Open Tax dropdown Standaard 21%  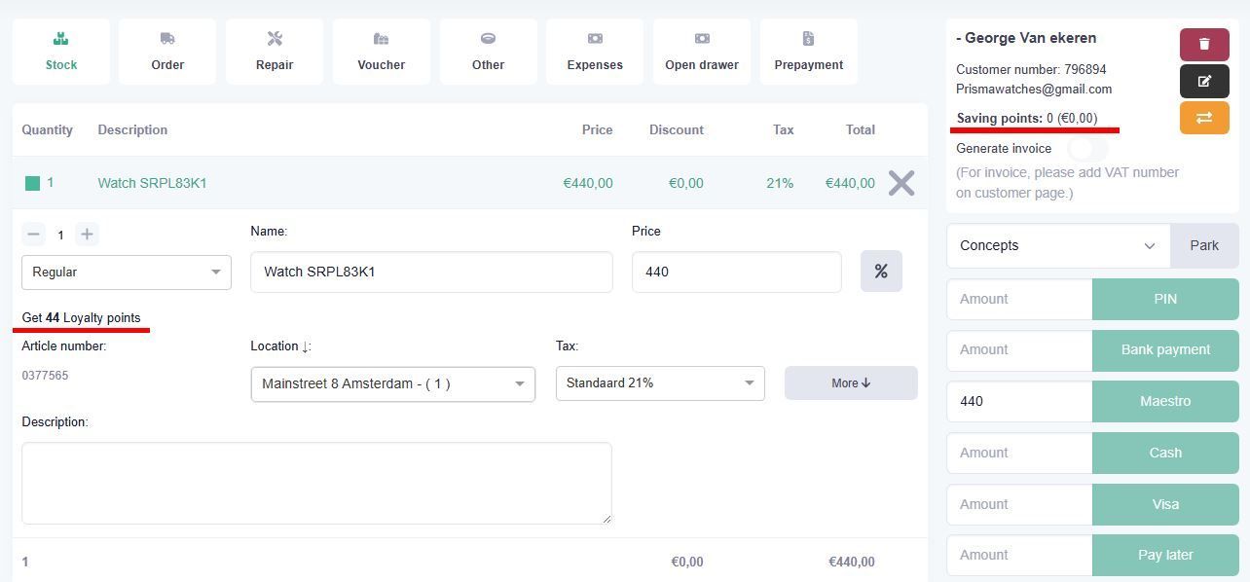pyautogui.click(x=660, y=383)
